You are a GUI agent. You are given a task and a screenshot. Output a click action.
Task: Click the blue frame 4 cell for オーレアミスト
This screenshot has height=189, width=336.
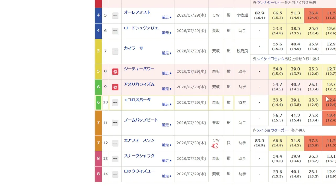tap(98, 15)
